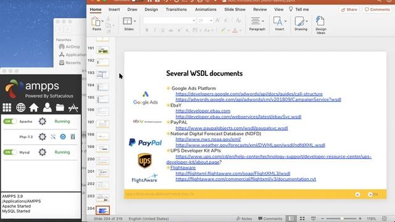
Task: Click the Tell me search box
Action: 299,9
